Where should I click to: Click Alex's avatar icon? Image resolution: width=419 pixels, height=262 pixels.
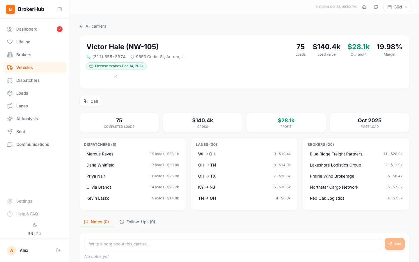(12, 250)
